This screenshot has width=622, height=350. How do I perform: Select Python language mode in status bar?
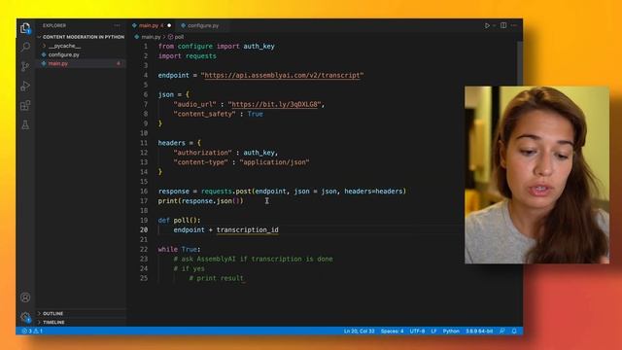click(451, 331)
